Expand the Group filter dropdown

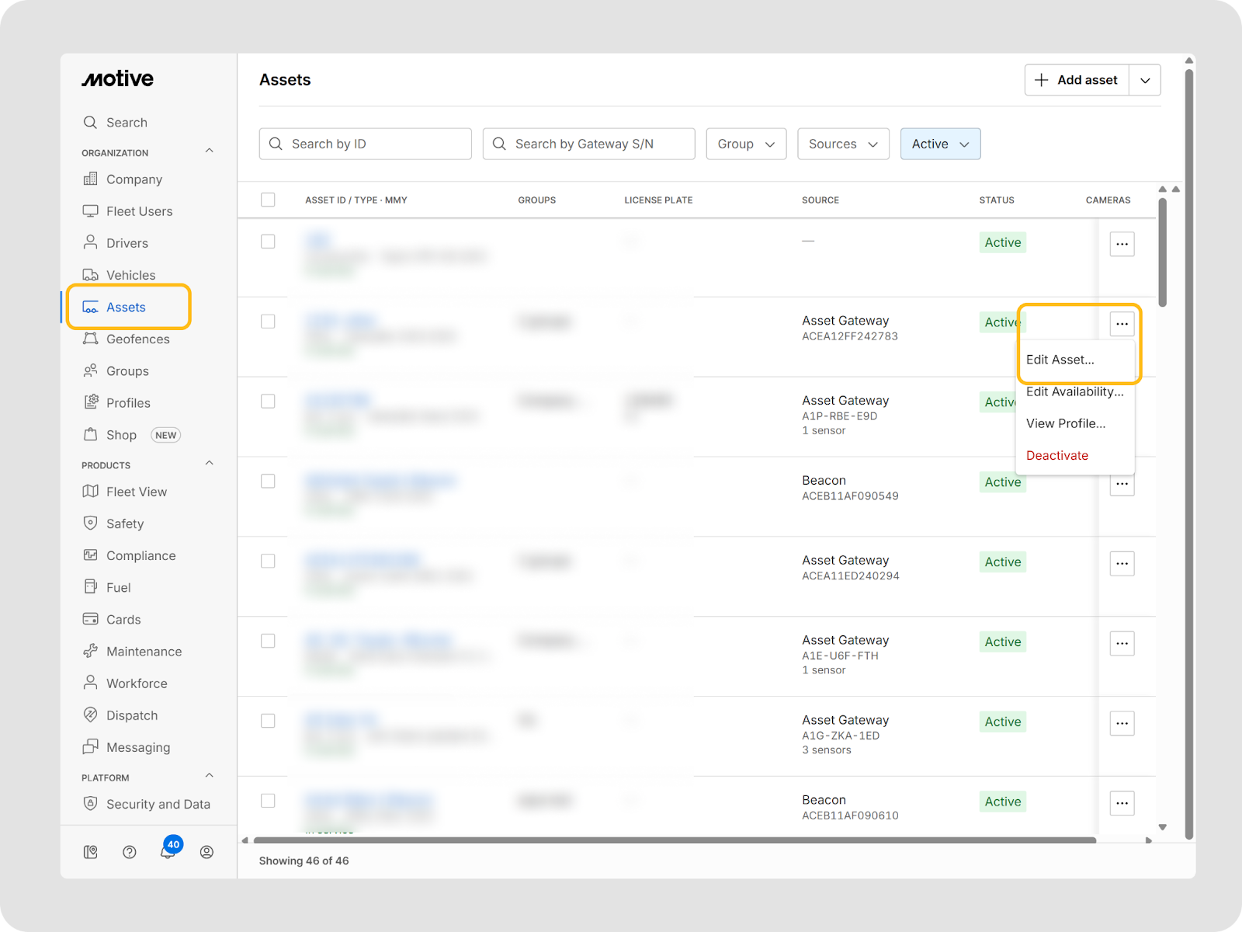point(746,144)
